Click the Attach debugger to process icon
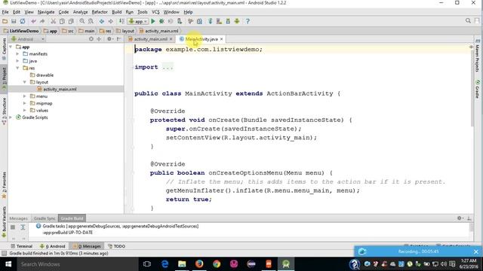The image size is (483, 271). 180,21
